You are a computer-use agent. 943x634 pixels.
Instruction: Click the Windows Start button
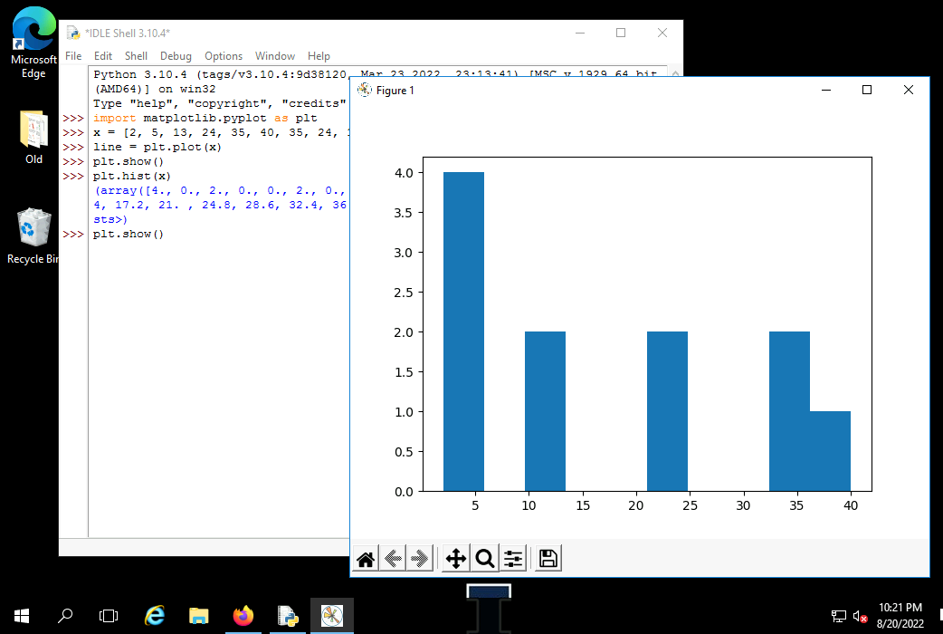click(x=22, y=616)
